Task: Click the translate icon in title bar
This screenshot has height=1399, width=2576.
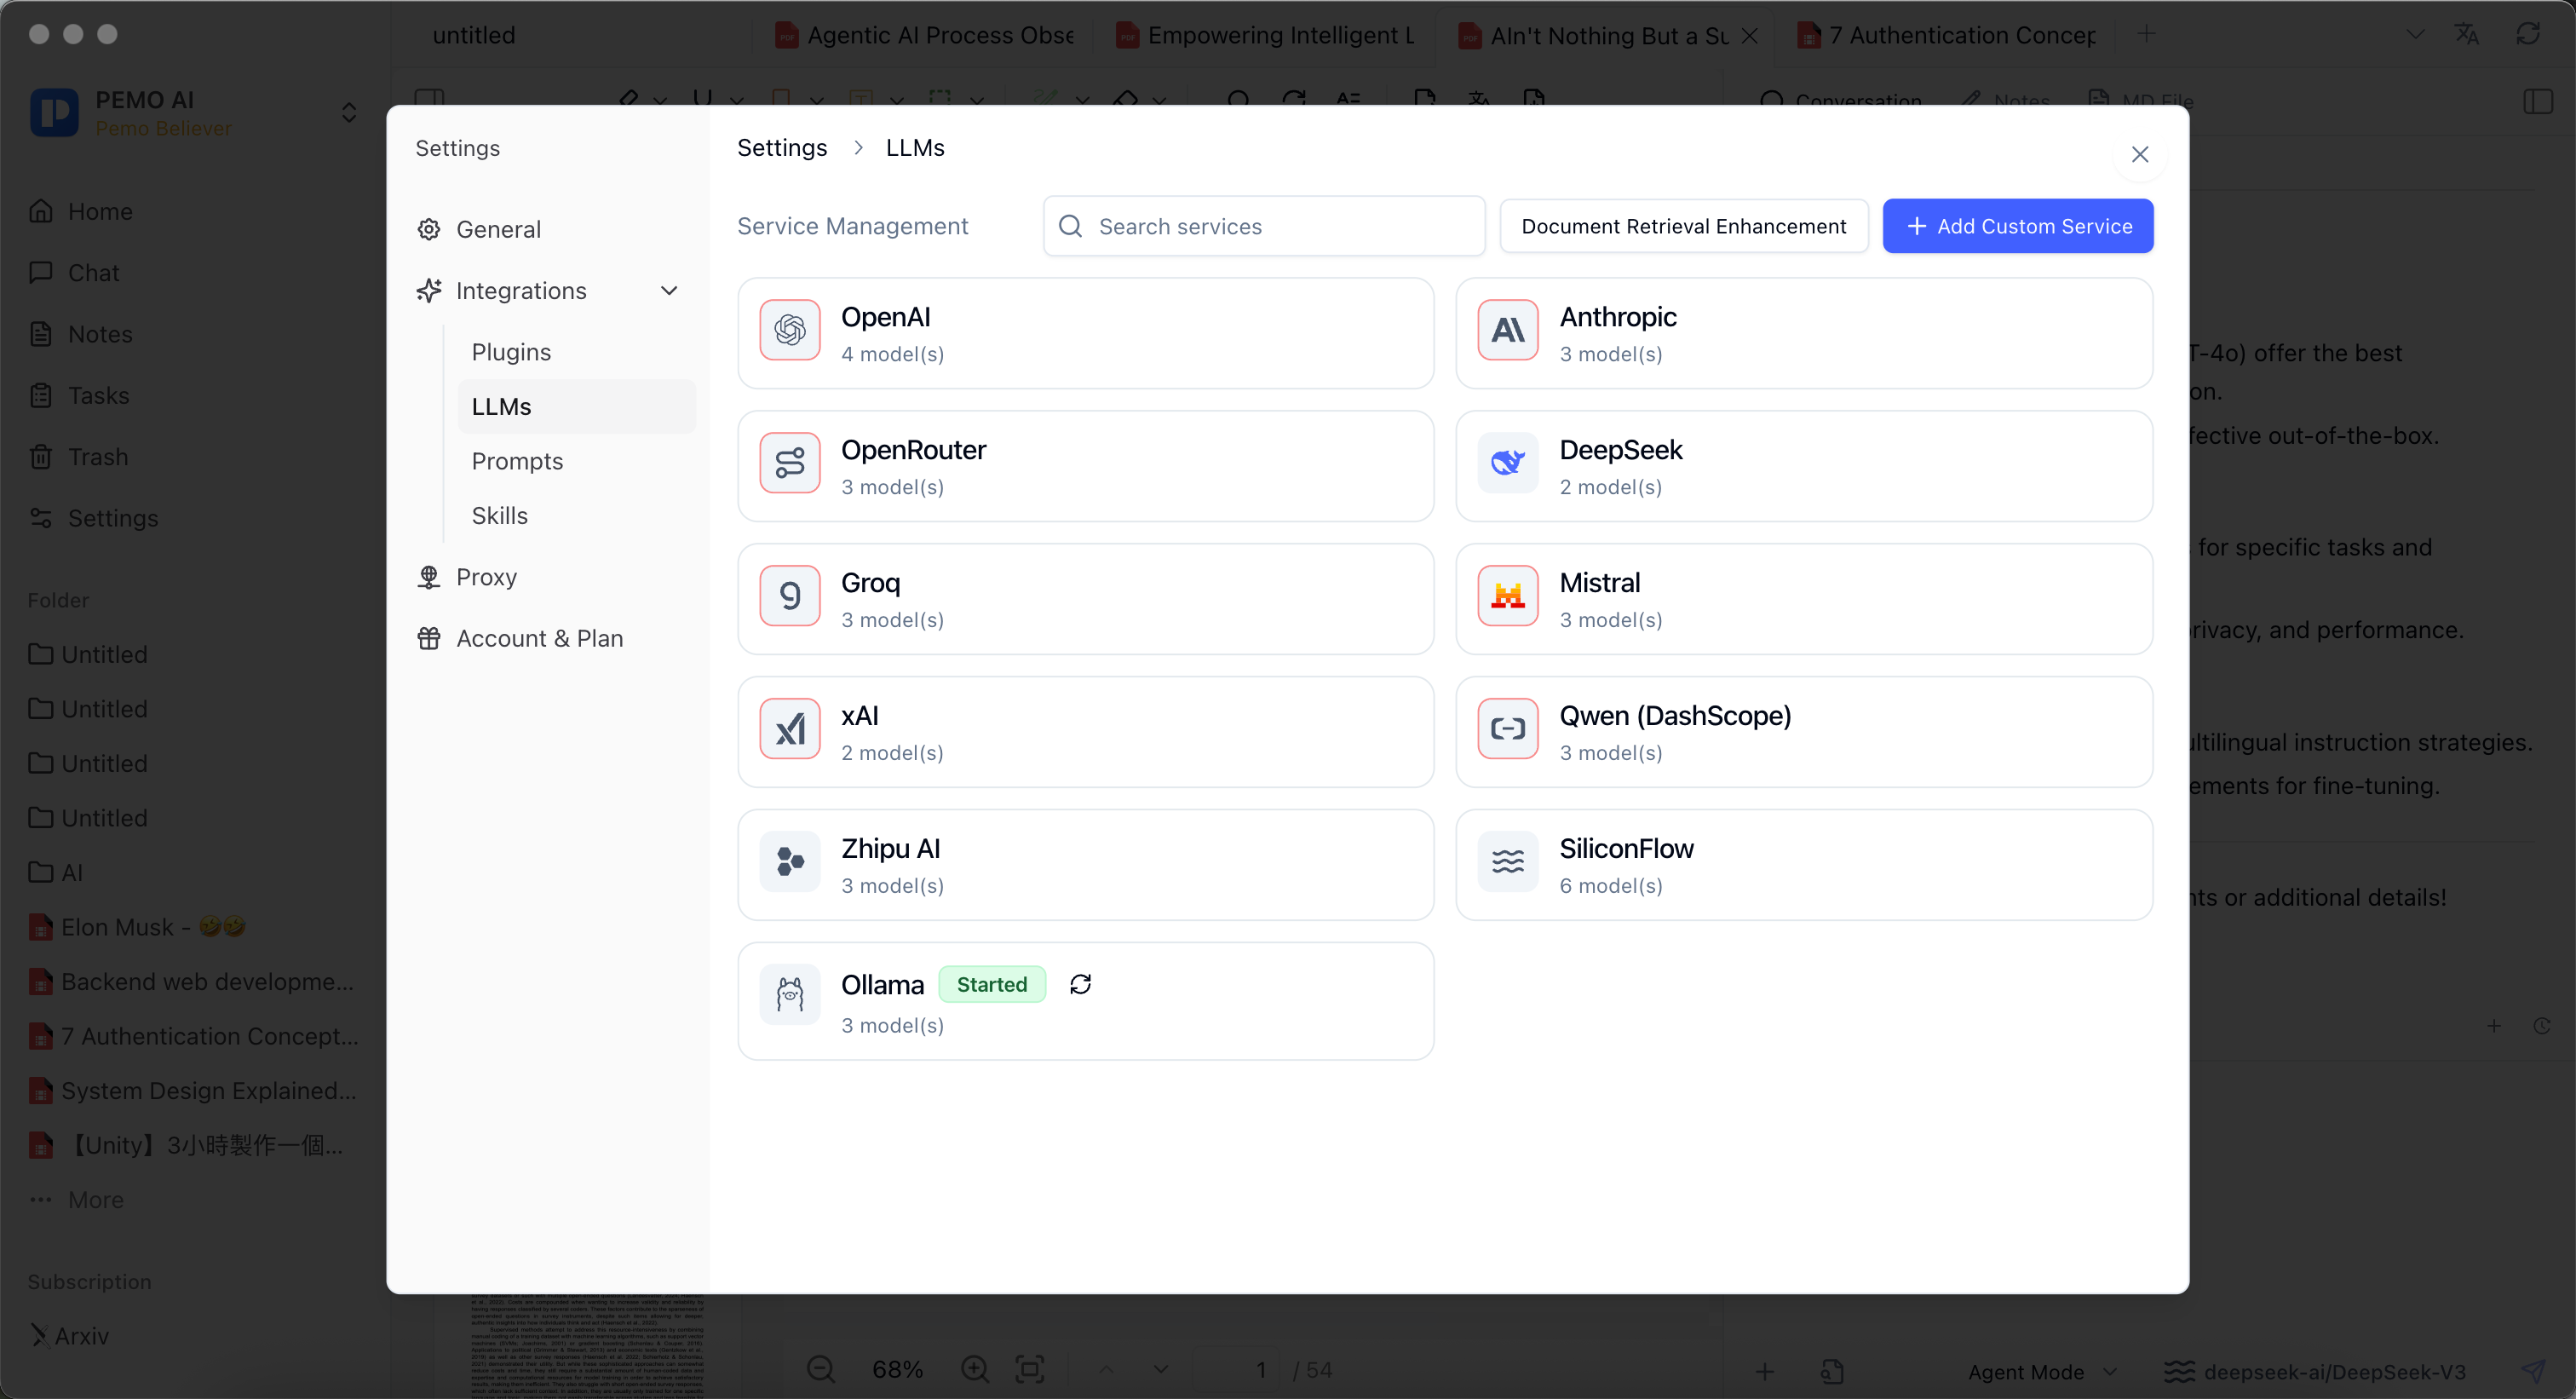Action: [x=2467, y=35]
